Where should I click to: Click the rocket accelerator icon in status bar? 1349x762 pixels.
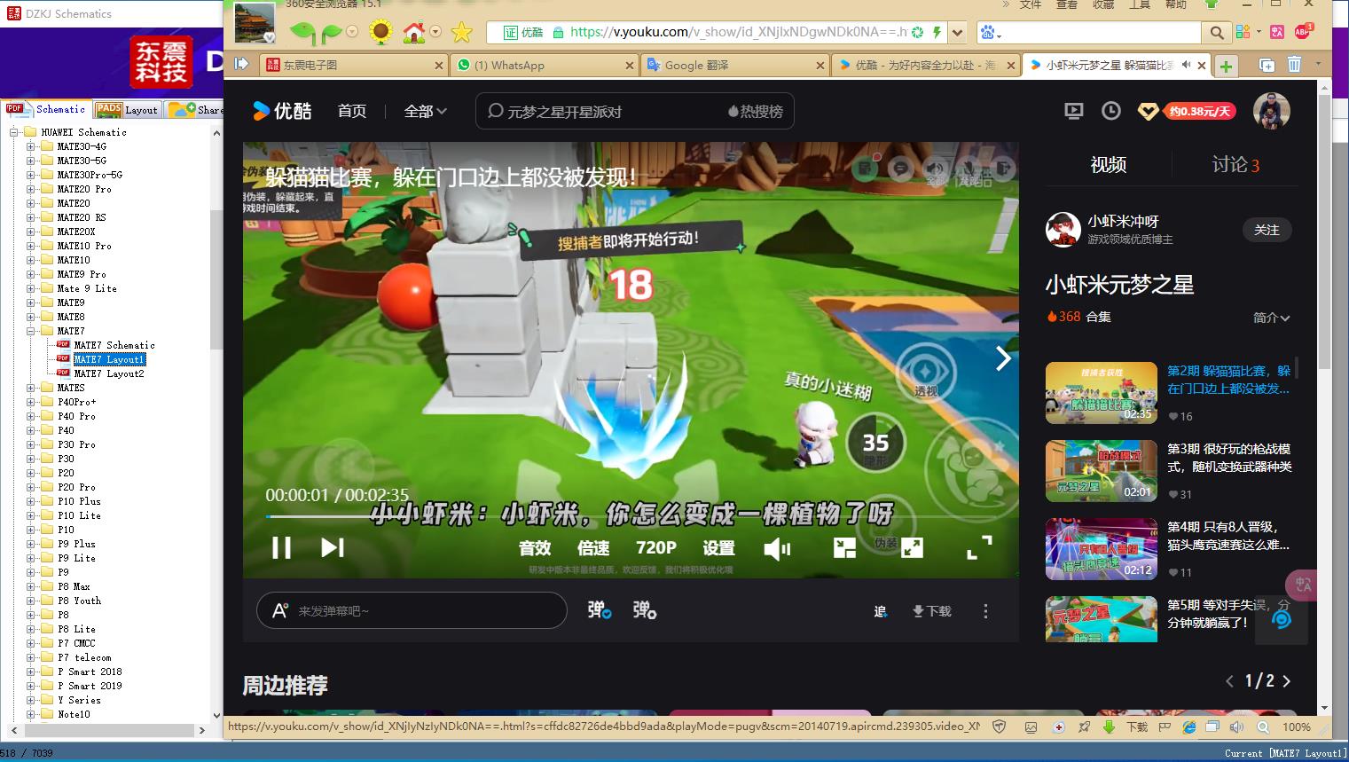click(1085, 727)
